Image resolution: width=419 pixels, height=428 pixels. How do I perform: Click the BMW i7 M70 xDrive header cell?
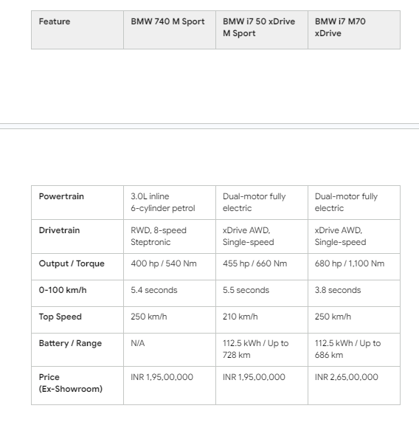[x=354, y=30]
